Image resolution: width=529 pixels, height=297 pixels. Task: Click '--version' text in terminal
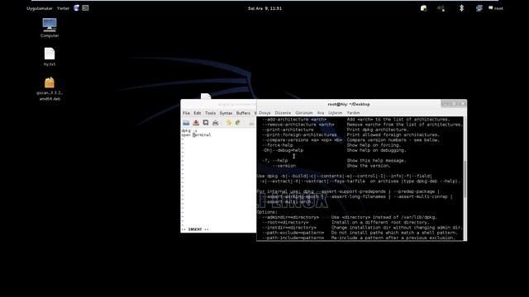(x=284, y=166)
